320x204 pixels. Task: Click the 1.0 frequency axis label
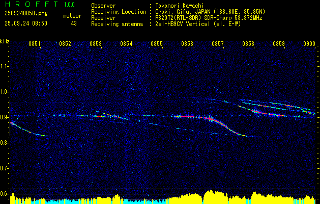click(x=4, y=92)
